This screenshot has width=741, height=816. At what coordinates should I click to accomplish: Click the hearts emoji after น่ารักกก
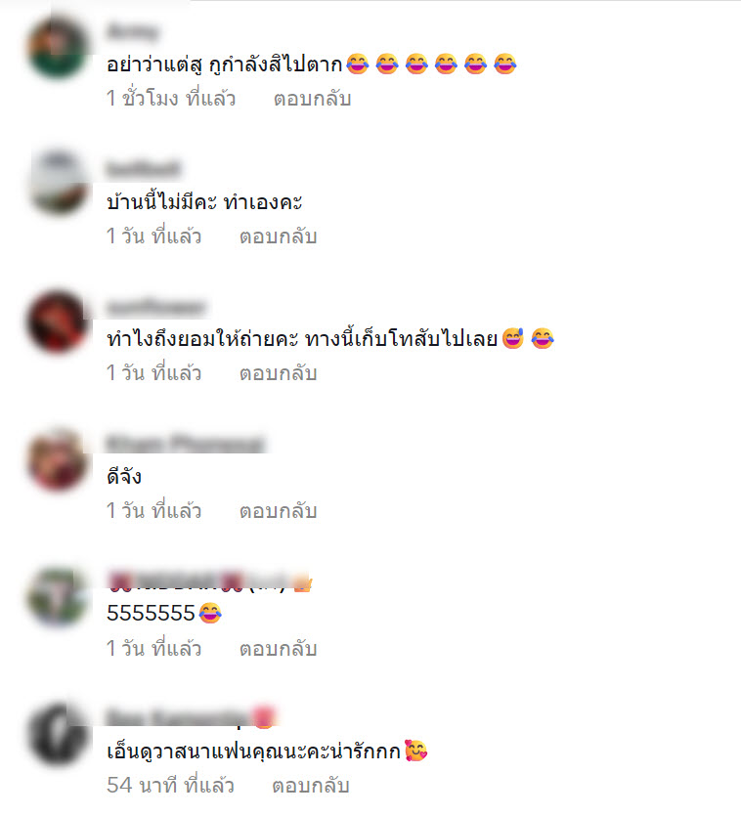pos(415,751)
